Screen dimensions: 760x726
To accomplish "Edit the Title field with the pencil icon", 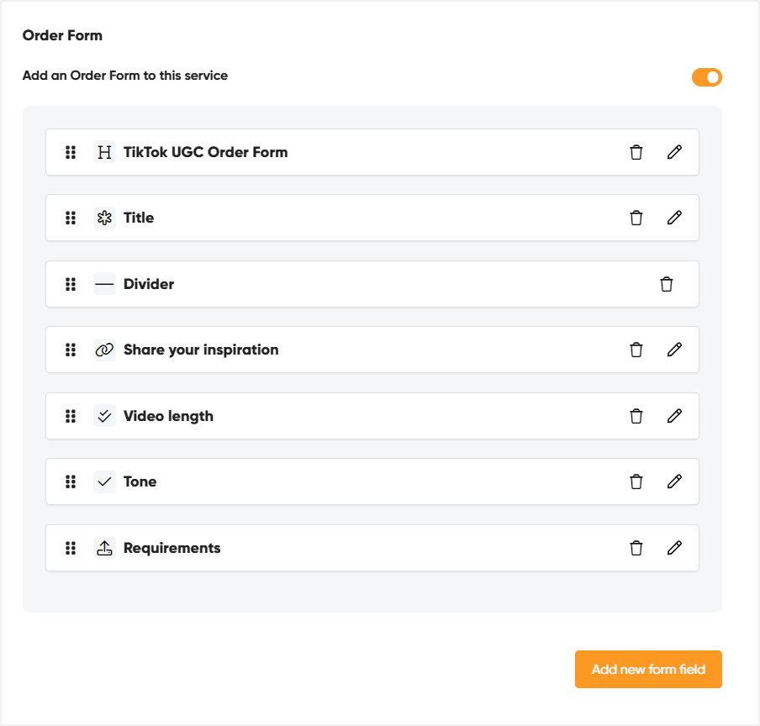I will point(674,218).
